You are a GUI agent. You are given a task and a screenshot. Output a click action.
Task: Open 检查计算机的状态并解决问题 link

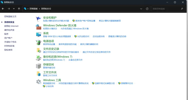(56, 21)
